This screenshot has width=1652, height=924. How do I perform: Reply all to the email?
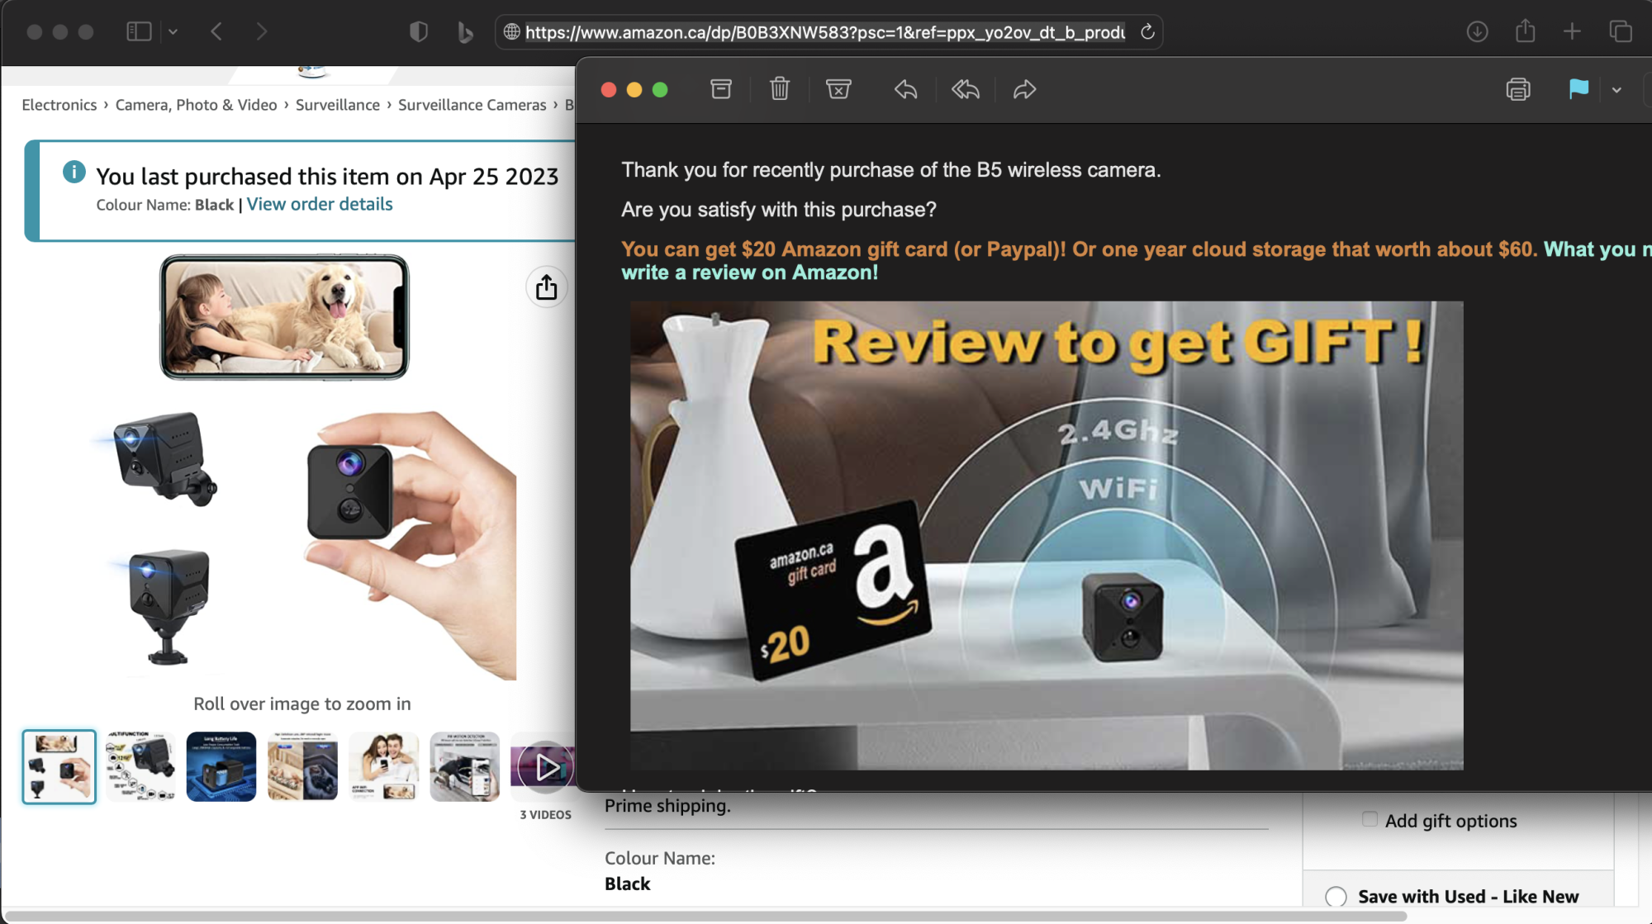[x=965, y=89]
